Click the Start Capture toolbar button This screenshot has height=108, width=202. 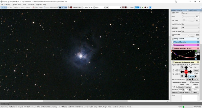tap(13, 8)
